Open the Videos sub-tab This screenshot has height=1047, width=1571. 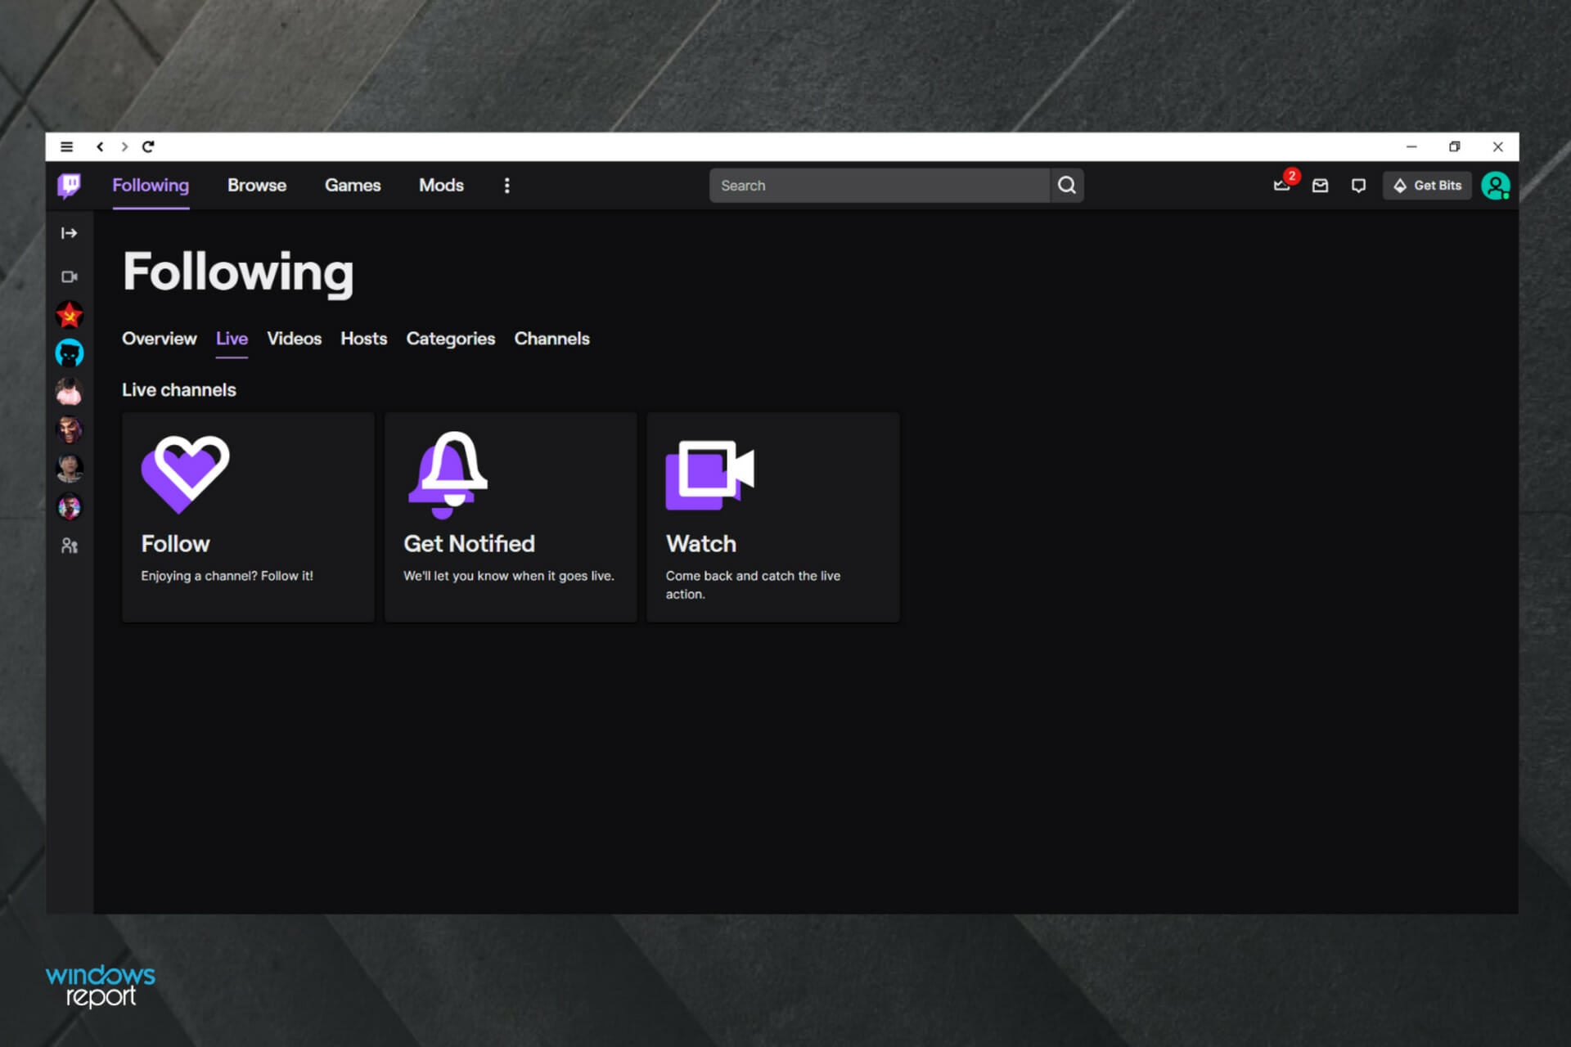click(x=295, y=339)
